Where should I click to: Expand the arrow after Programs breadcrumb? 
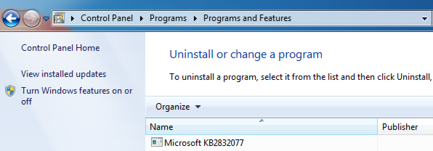click(x=195, y=18)
